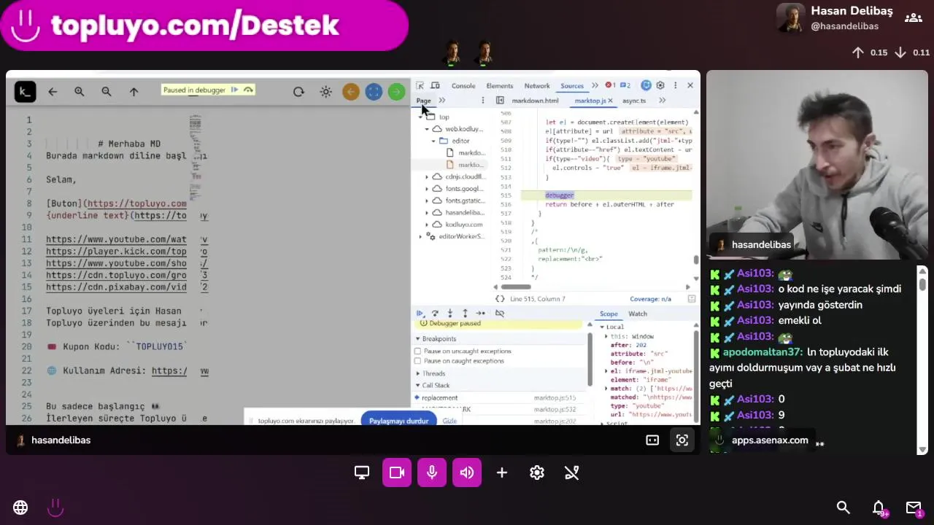Click the screen share monitor icon

click(362, 472)
